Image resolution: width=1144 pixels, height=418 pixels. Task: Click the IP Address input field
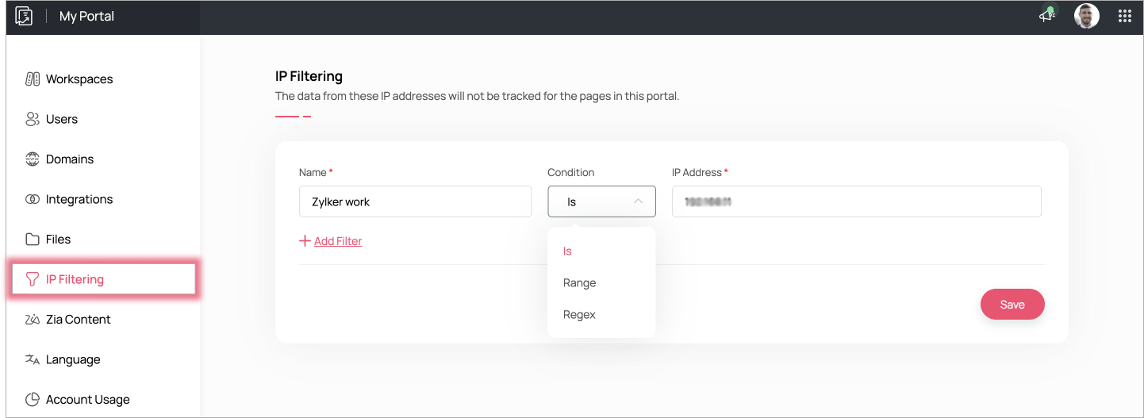(856, 201)
